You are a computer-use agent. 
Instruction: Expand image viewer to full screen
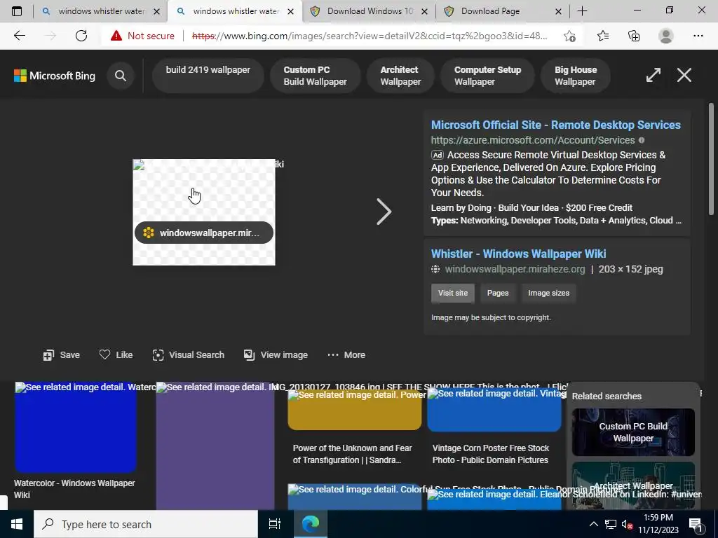pyautogui.click(x=653, y=75)
